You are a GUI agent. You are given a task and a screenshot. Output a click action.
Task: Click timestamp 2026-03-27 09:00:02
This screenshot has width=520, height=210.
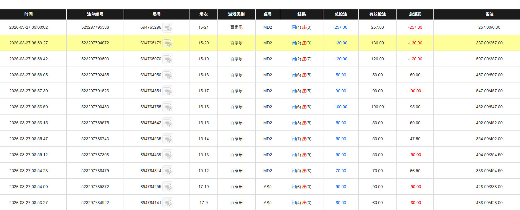(x=28, y=27)
